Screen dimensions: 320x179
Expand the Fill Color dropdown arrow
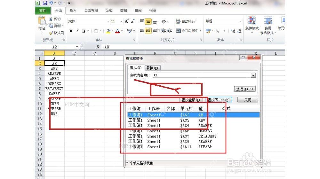[113, 31]
